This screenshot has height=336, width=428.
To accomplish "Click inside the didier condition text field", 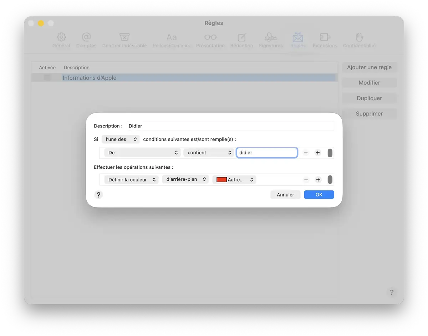I will coord(267,152).
